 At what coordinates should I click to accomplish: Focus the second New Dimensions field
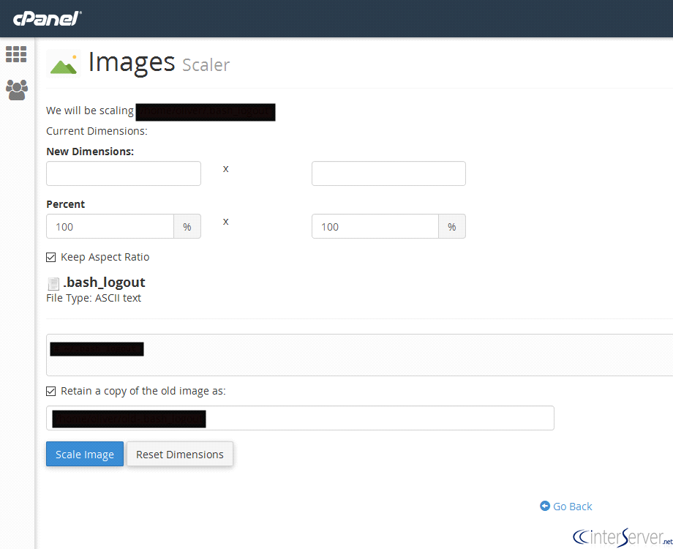388,173
